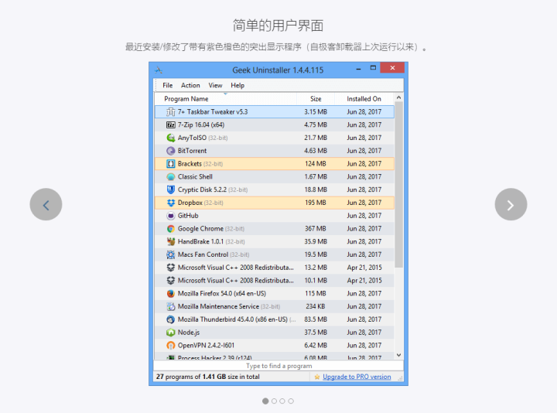This screenshot has height=413, width=557.
Task: Select the Dropbox program name
Action: pyautogui.click(x=190, y=203)
